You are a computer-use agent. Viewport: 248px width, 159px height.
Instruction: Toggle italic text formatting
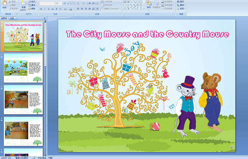(46, 9)
